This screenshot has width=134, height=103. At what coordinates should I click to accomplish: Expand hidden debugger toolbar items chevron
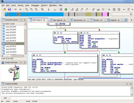tap(124, 10)
